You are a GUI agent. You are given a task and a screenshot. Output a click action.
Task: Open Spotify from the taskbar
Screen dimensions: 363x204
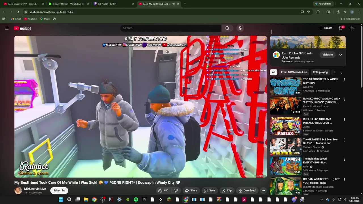(136, 199)
